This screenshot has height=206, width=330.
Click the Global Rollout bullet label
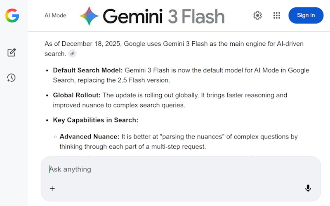click(x=77, y=95)
